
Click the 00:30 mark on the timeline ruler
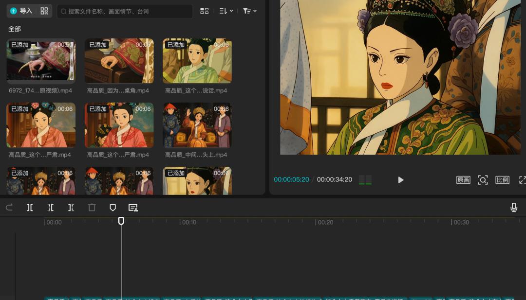point(461,222)
